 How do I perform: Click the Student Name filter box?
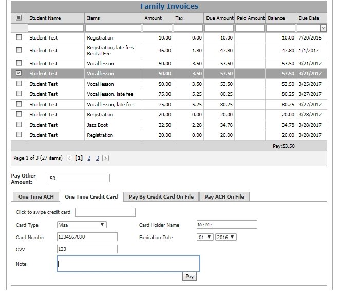[55, 28]
